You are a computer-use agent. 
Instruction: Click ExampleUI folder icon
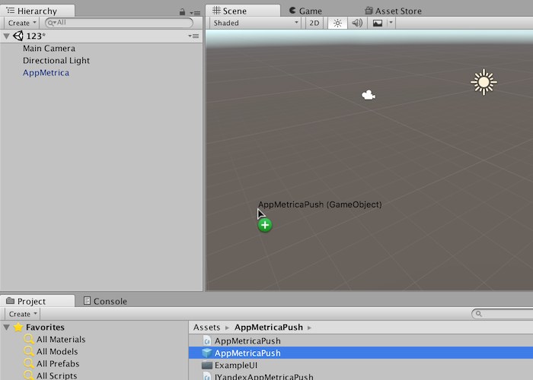click(207, 366)
